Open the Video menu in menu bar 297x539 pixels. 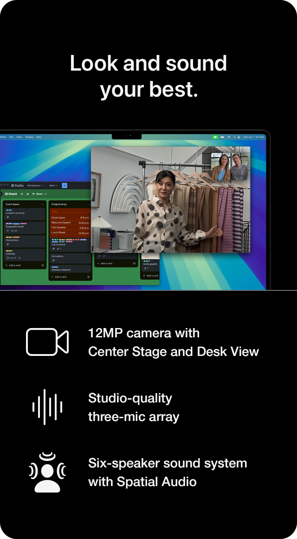19,137
